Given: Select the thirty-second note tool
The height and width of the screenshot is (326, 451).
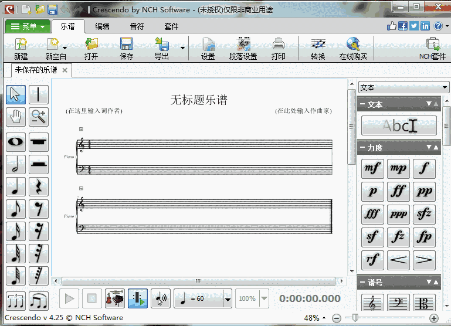Looking at the screenshot, I should tap(16, 253).
